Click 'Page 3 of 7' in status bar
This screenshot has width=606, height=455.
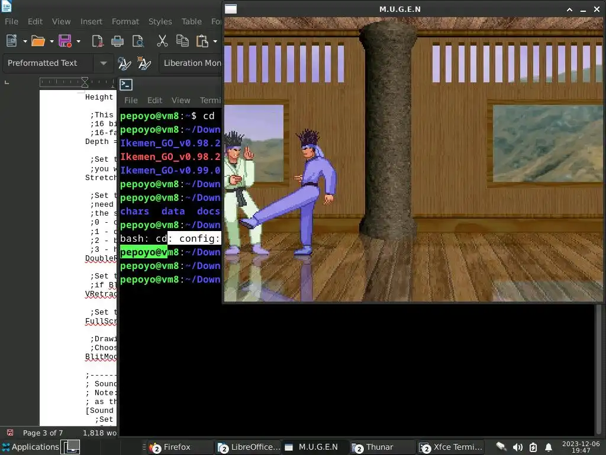[x=43, y=433]
